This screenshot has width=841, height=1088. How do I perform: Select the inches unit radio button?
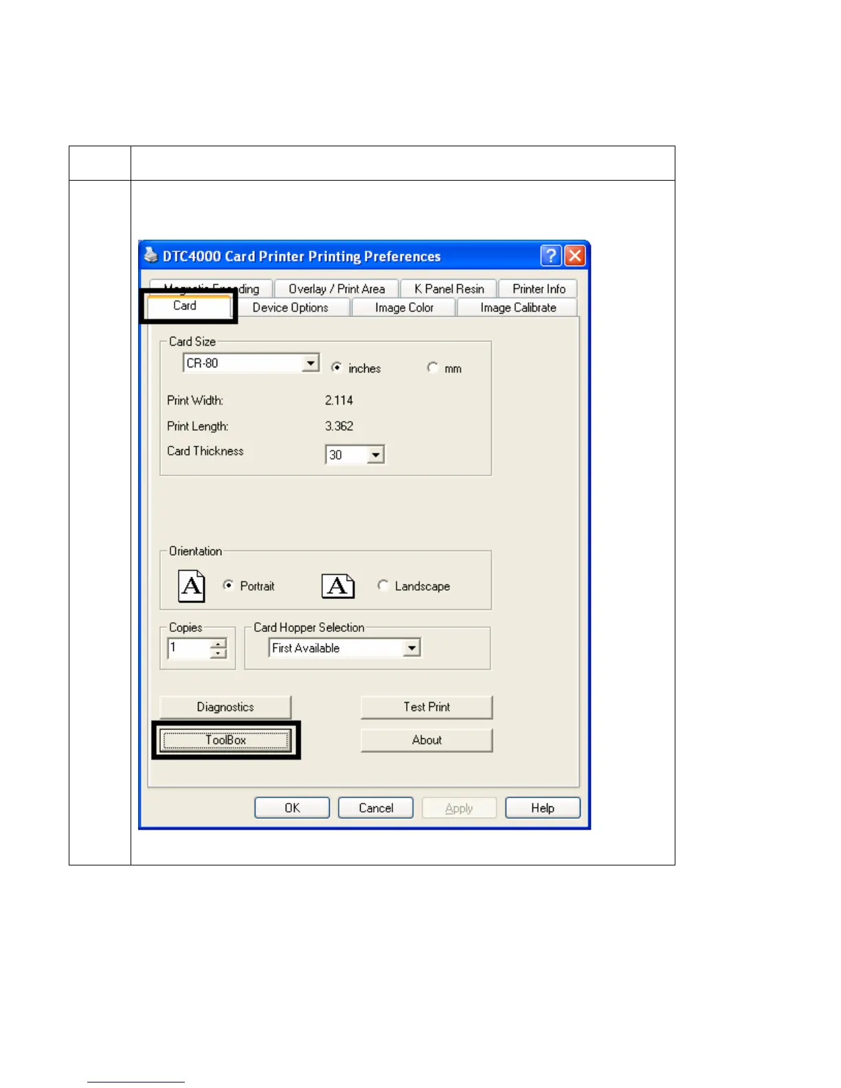(336, 367)
